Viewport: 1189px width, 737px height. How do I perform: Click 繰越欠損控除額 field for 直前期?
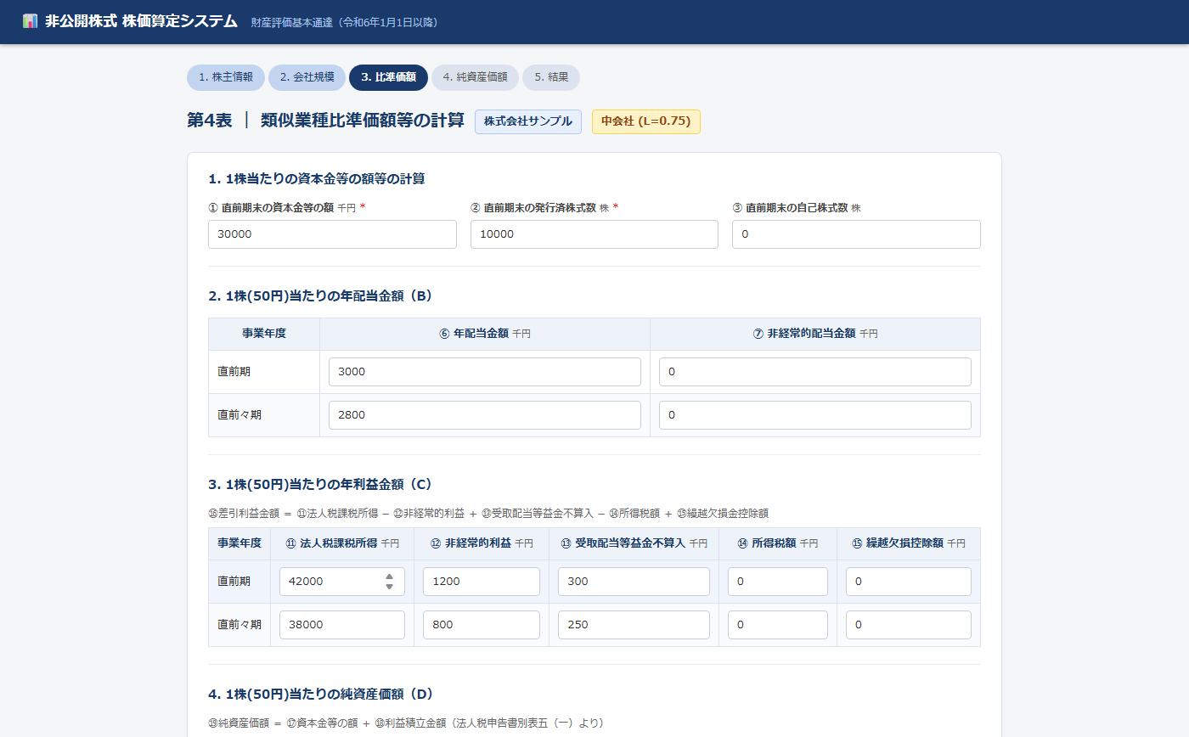pyautogui.click(x=909, y=582)
